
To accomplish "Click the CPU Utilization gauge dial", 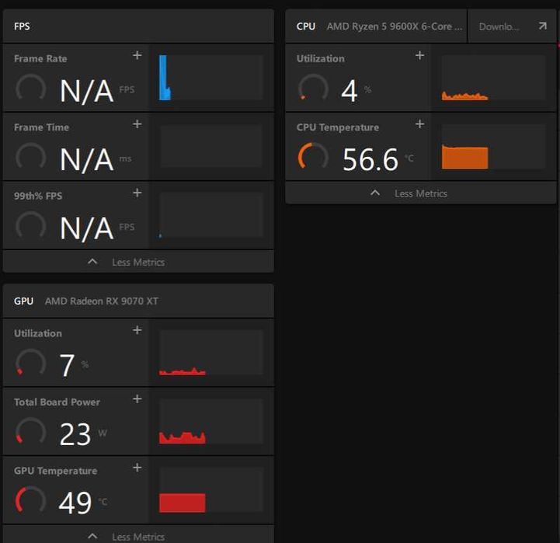I will pos(313,88).
